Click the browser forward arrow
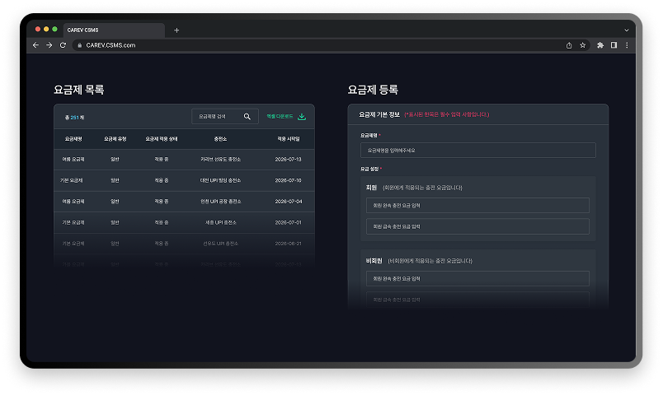Image resolution: width=663 pixels, height=395 pixels. point(49,45)
